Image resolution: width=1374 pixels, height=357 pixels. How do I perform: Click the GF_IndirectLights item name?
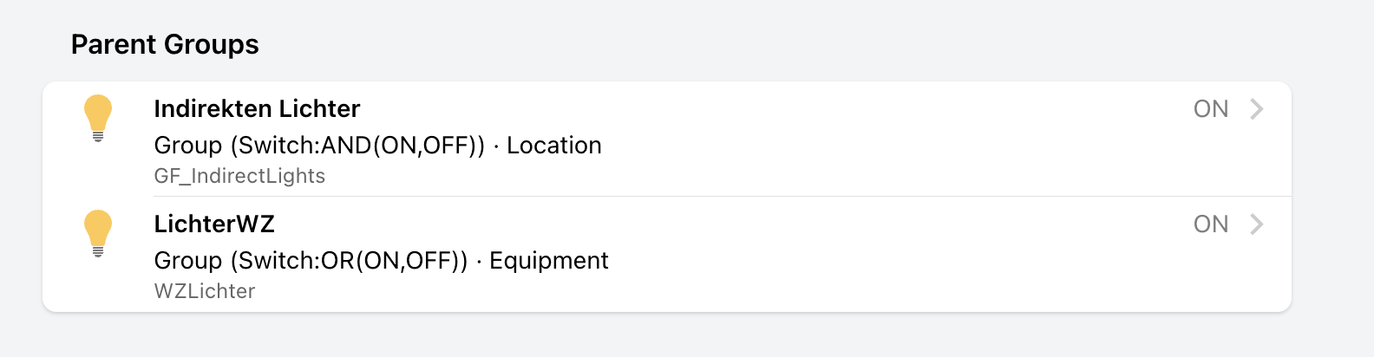pos(239,176)
